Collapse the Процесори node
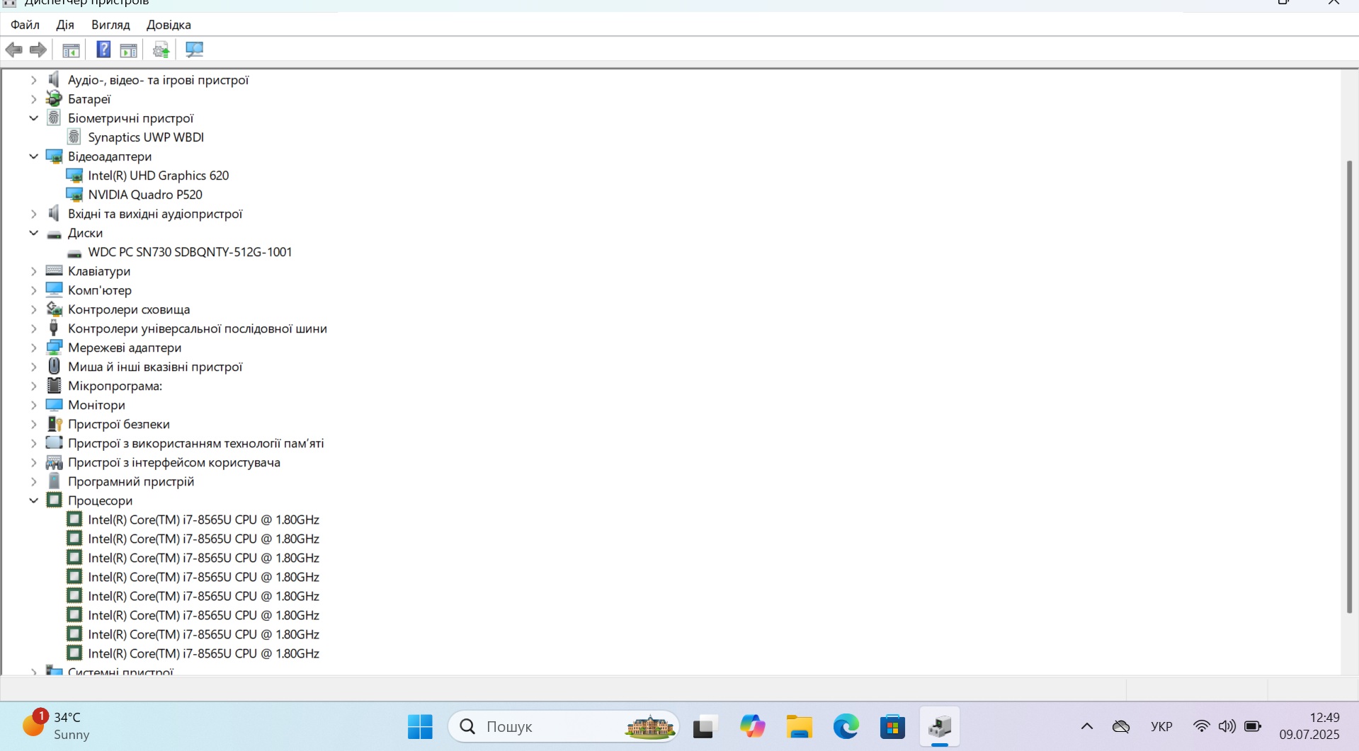 point(33,500)
